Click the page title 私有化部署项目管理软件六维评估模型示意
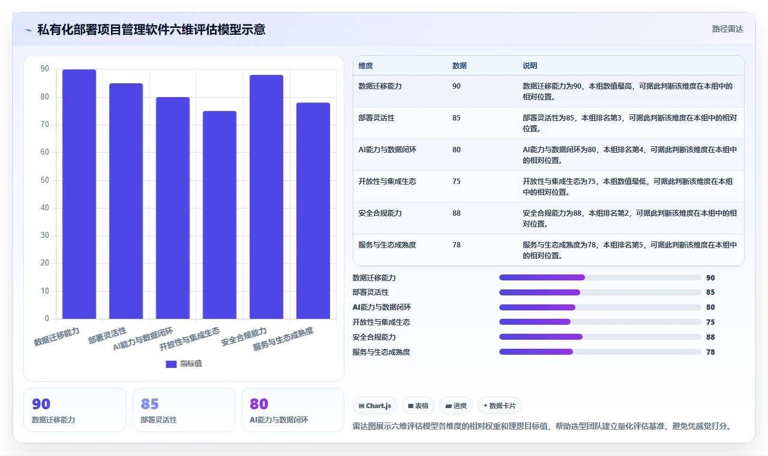This screenshot has width=768, height=456. click(x=151, y=29)
